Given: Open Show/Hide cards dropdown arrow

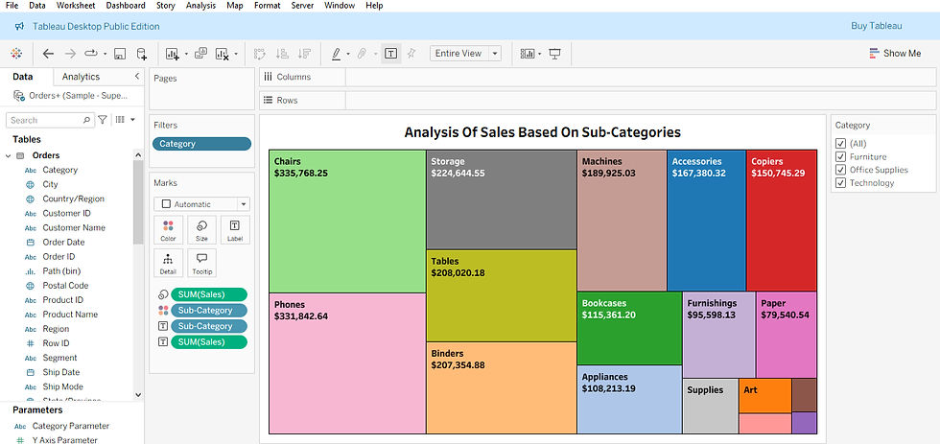Looking at the screenshot, I should 539,54.
